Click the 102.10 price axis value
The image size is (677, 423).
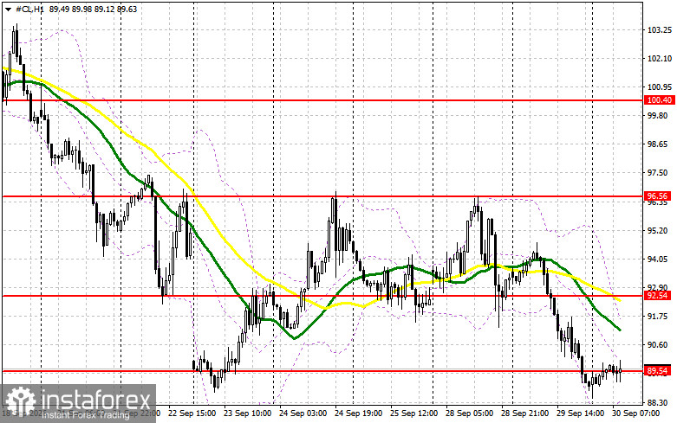click(x=660, y=59)
